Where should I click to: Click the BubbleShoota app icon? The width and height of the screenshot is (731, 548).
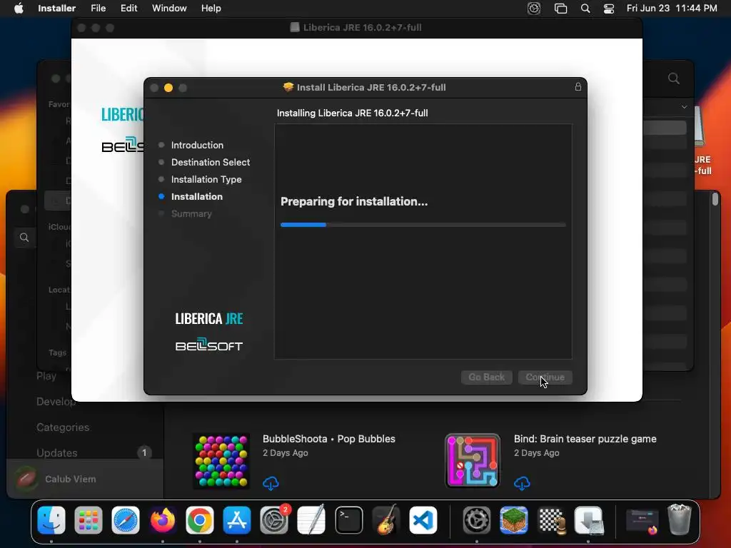221,462
